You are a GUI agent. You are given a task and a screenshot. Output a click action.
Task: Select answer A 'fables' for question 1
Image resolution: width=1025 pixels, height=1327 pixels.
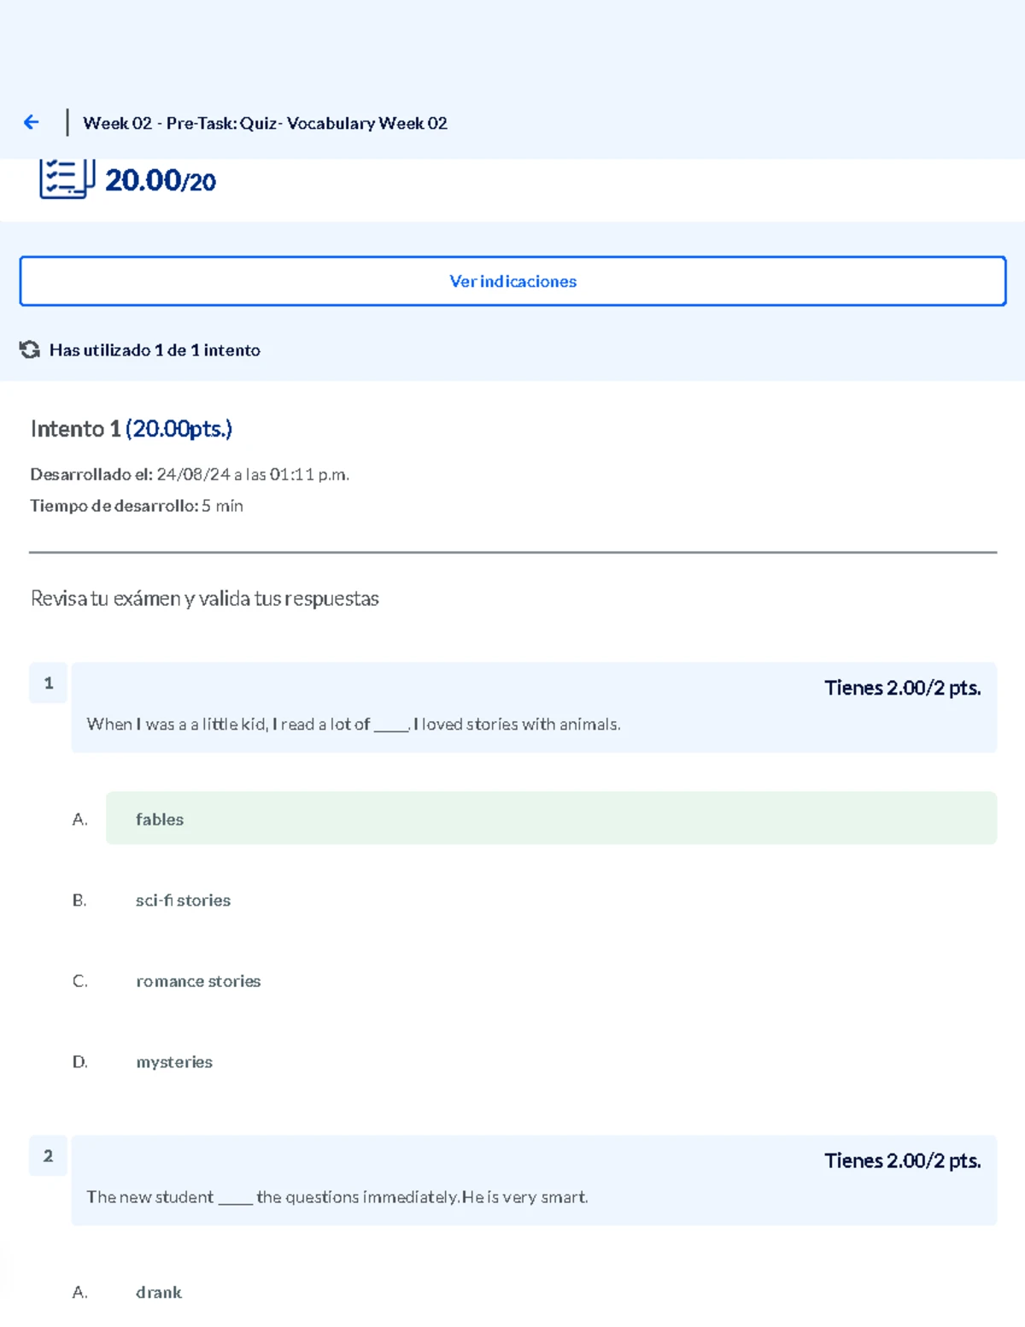pyautogui.click(x=551, y=819)
